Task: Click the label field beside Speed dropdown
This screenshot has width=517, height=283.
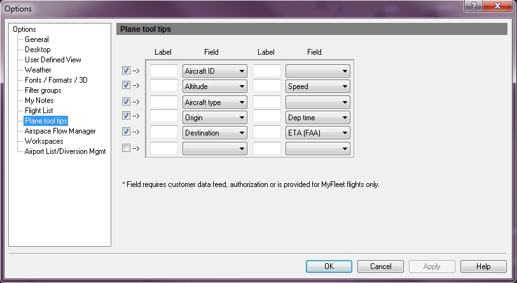Action: 266,85
